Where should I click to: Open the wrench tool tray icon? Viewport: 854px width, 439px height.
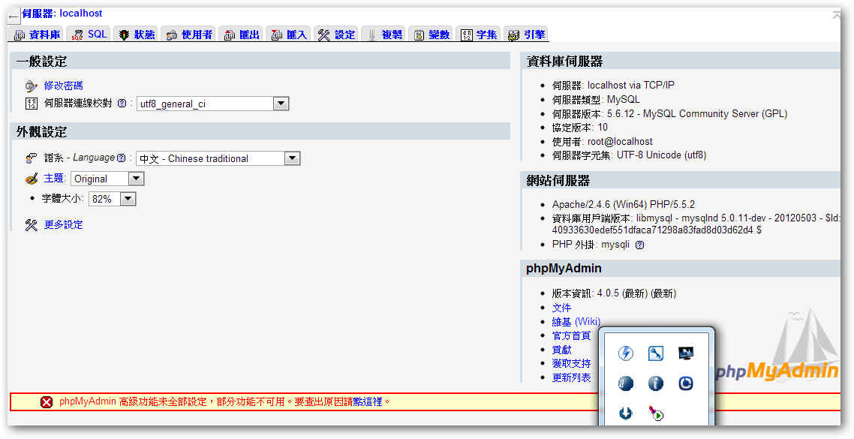point(655,353)
